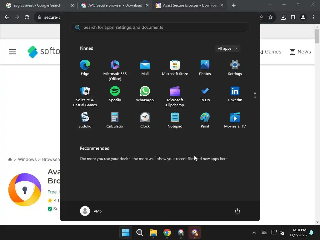The height and width of the screenshot is (240, 320).
Task: Switch to Google Chrome in taskbar
Action: [167, 232]
